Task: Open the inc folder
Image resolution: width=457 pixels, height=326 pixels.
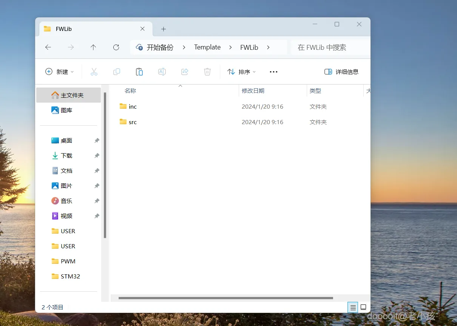Action: [x=133, y=106]
